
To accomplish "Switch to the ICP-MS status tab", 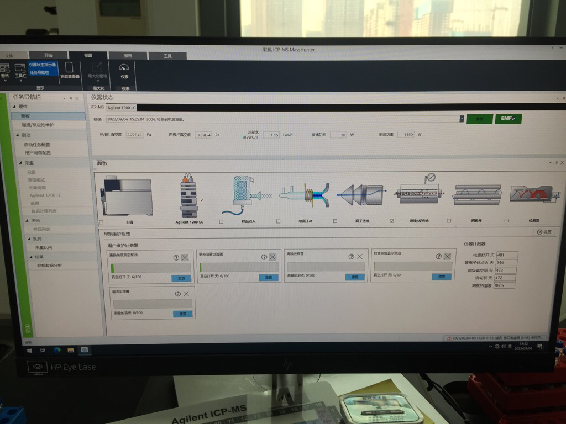I will pyautogui.click(x=97, y=107).
